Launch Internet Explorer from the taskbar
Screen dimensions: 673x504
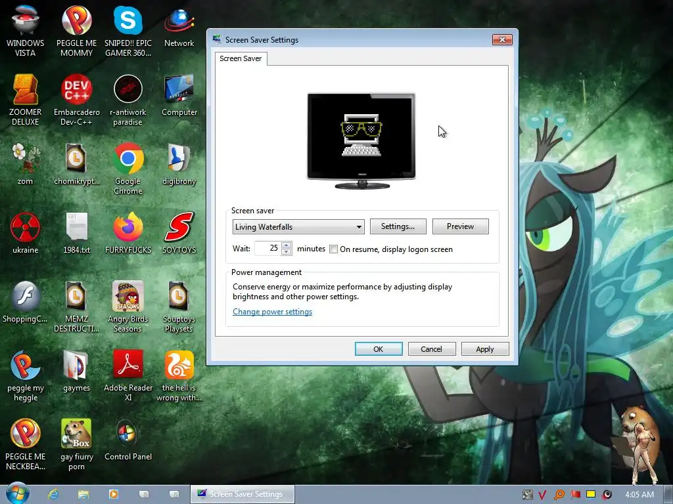pos(53,494)
